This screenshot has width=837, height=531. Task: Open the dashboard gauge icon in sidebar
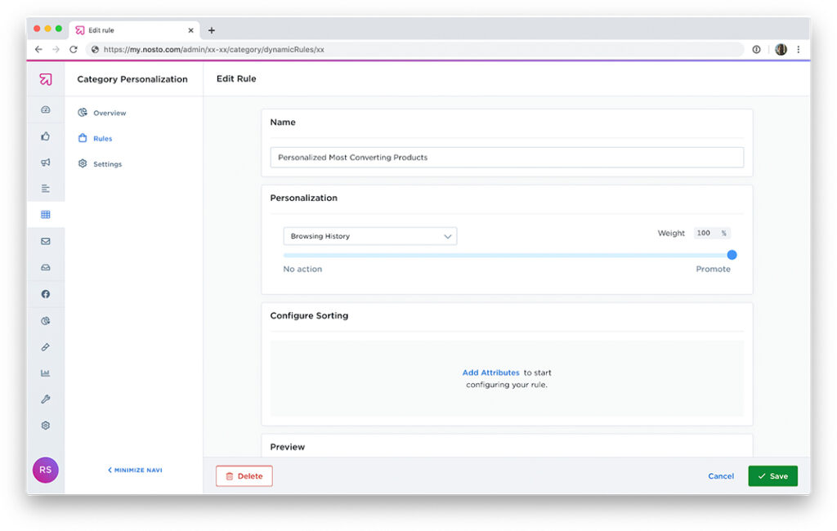coord(46,109)
